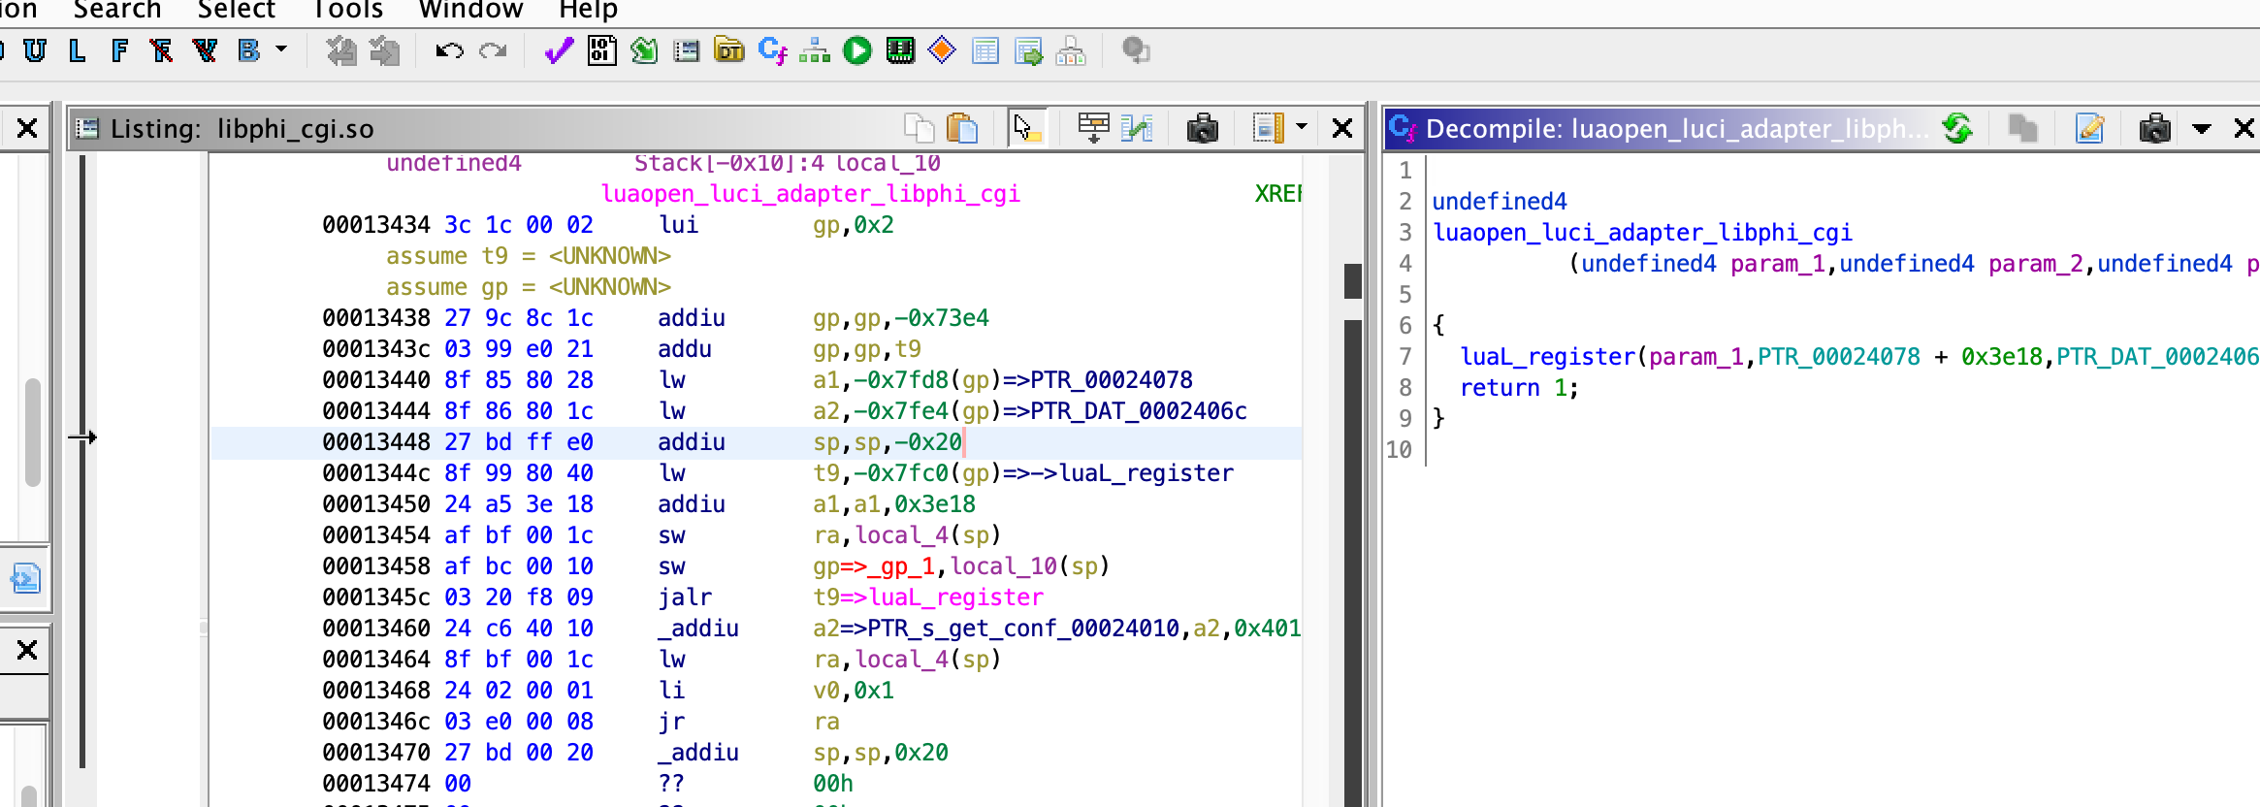2260x807 pixels.
Task: Click param_2 in the decompiled function signature
Action: click(2035, 264)
